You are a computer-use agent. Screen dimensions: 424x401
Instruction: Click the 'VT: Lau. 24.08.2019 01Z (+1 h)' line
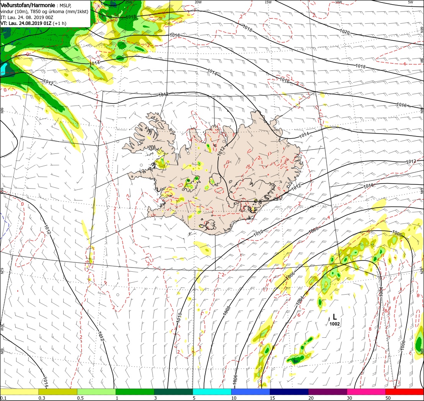(x=33, y=23)
